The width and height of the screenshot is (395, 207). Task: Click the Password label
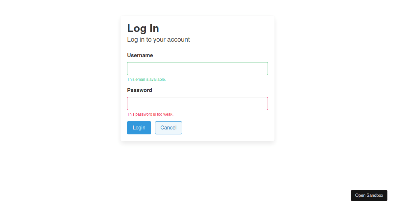(x=140, y=90)
